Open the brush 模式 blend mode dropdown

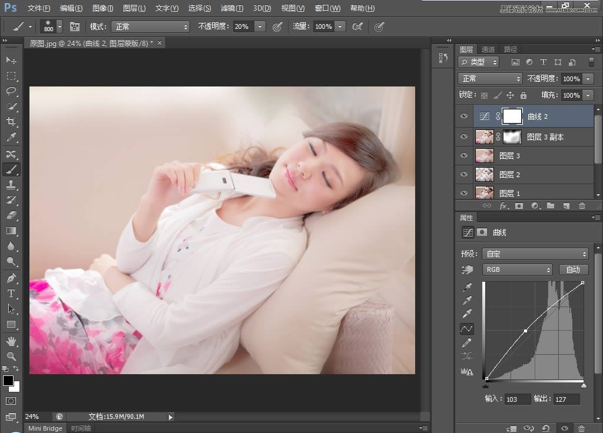(150, 27)
